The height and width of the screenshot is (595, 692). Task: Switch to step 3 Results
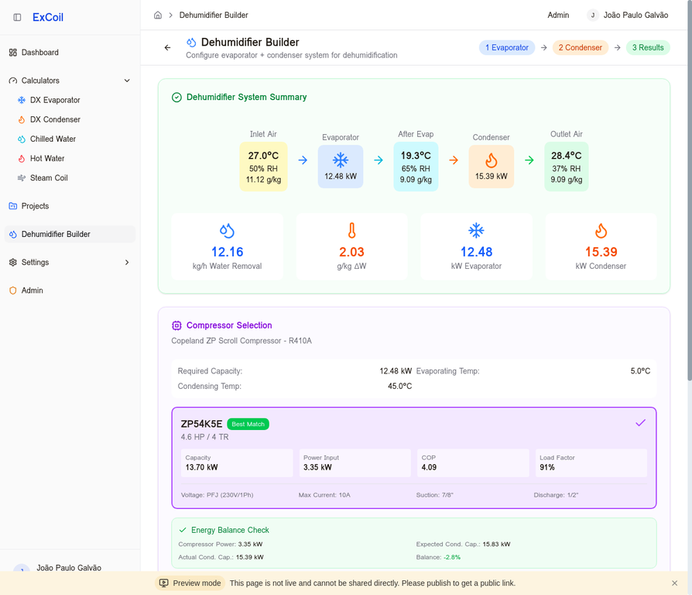(648, 48)
